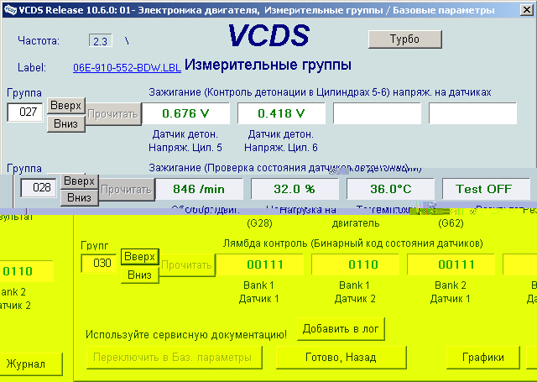Viewport: 537px width, 382px height.
Task: Click Вниз button for group 030
Action: [140, 275]
